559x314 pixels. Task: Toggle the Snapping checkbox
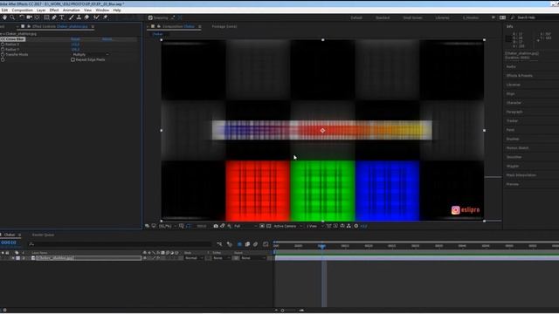tap(150, 17)
